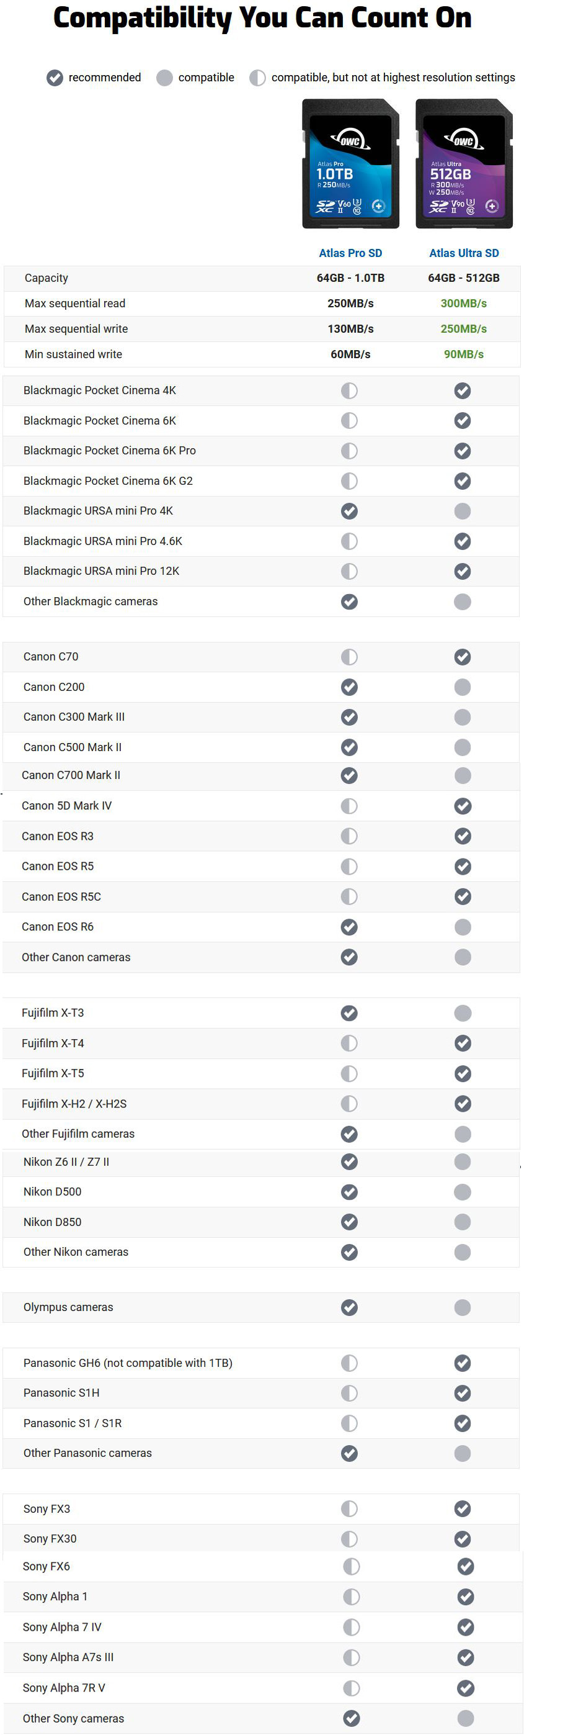568x1735 pixels.
Task: Click the Atlas Ultra 512GB card image
Action: pos(464,164)
